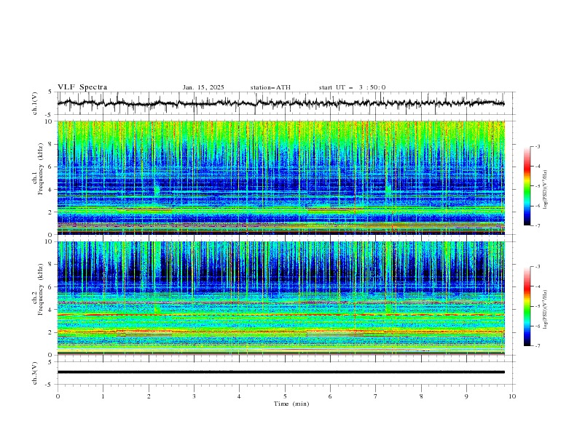Screen dimensions: 577x445
Task: Click the time axis tick label "8"
Action: 421,396
